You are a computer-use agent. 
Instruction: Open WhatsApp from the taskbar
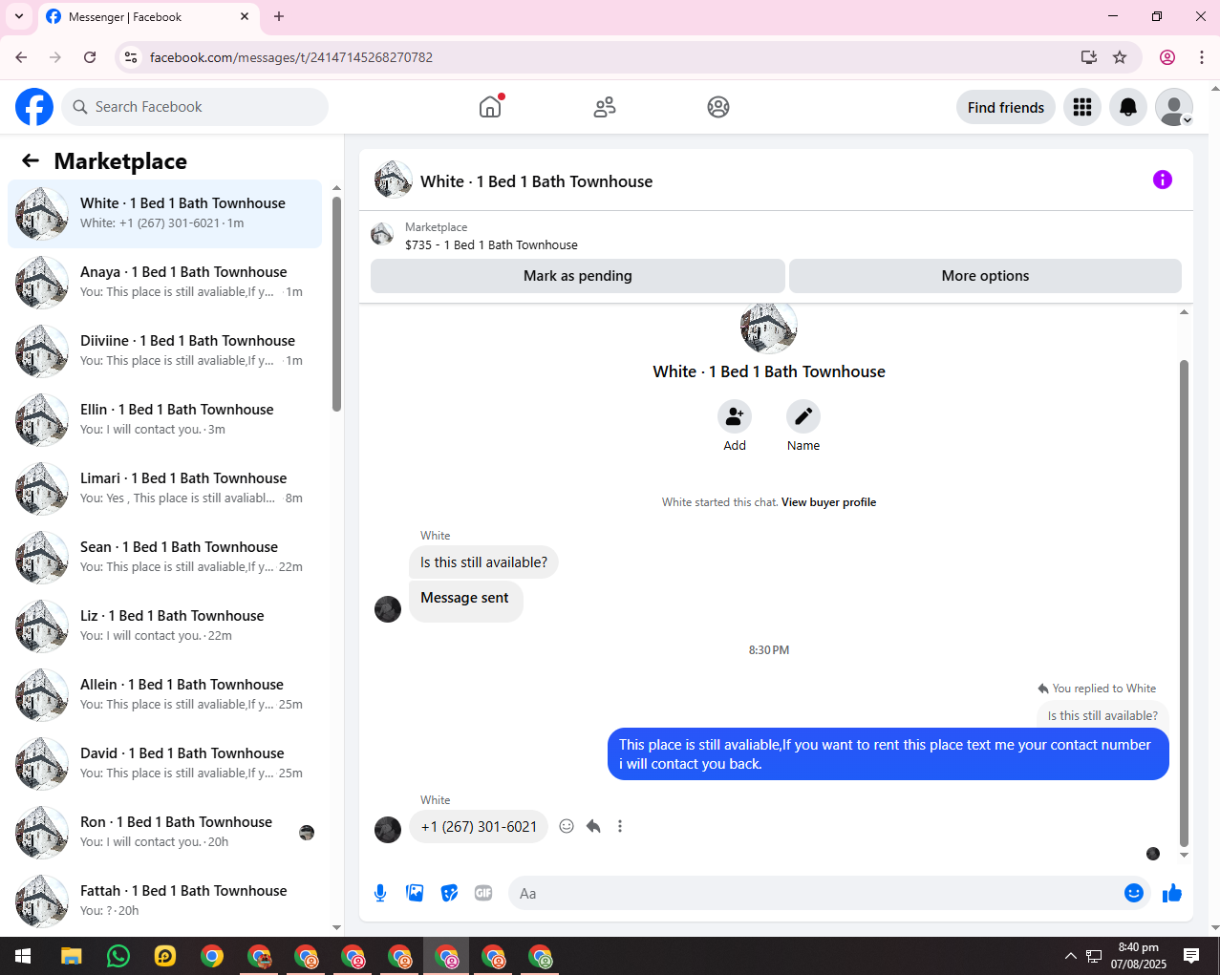point(118,956)
